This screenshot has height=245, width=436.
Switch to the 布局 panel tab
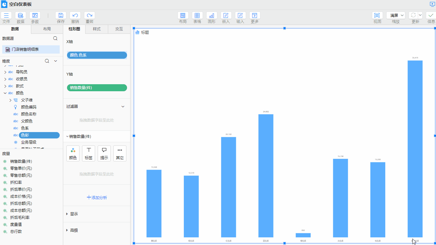pos(47,29)
